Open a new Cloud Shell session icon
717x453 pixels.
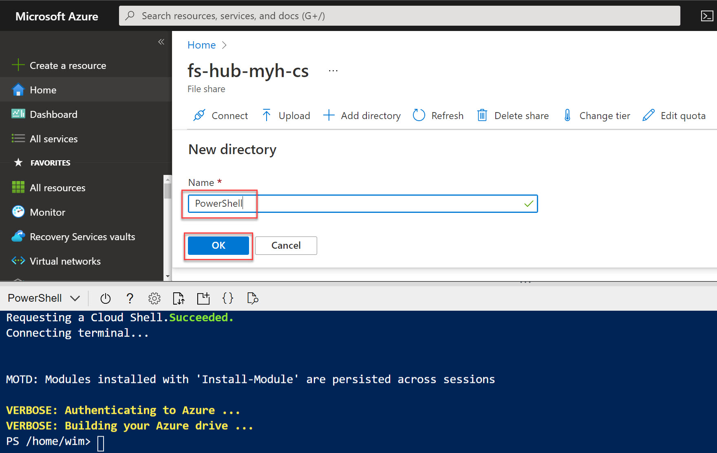(203, 298)
